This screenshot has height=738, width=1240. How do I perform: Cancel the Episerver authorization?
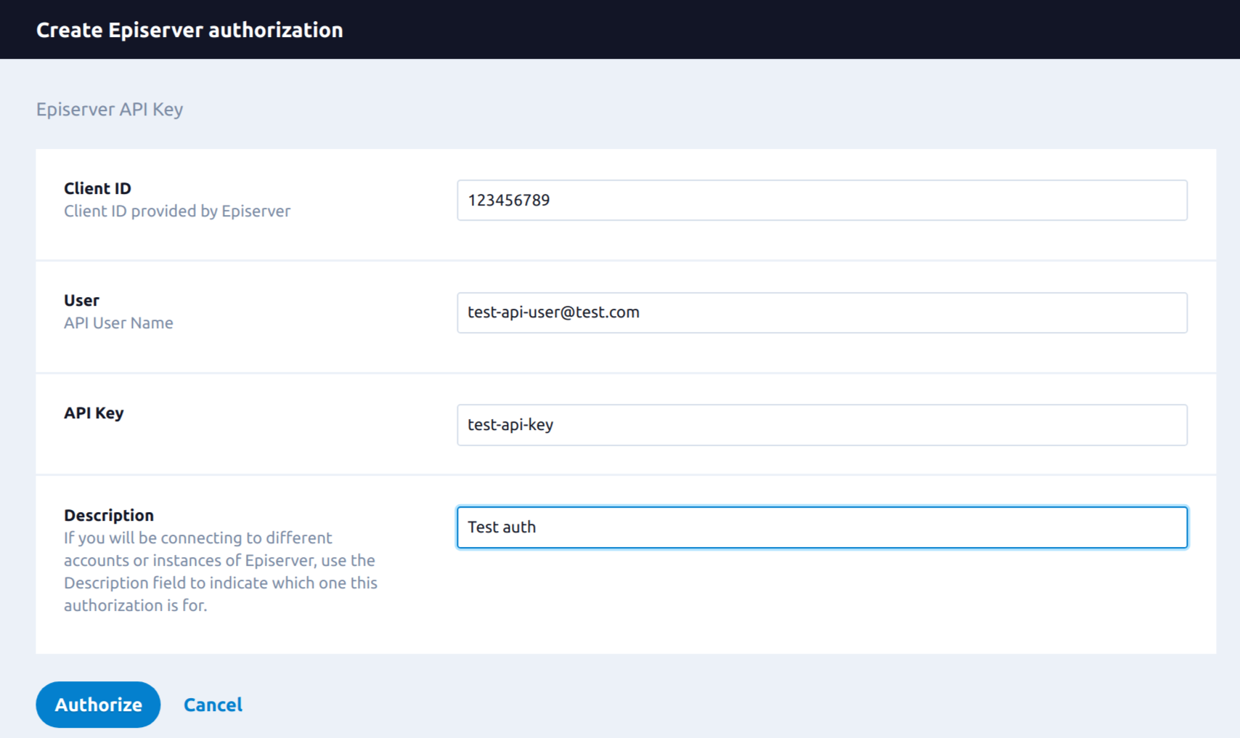click(x=213, y=705)
